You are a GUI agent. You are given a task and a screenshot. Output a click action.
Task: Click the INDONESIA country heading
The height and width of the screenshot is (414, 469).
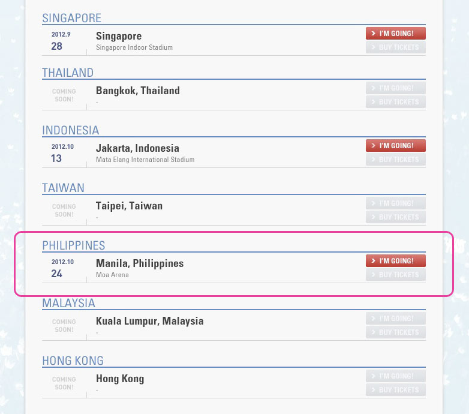click(x=70, y=130)
